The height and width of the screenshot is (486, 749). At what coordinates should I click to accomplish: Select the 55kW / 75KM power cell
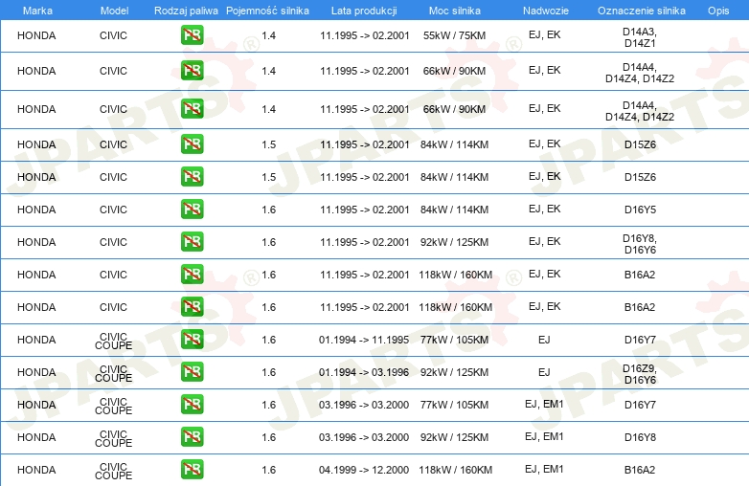click(x=454, y=35)
